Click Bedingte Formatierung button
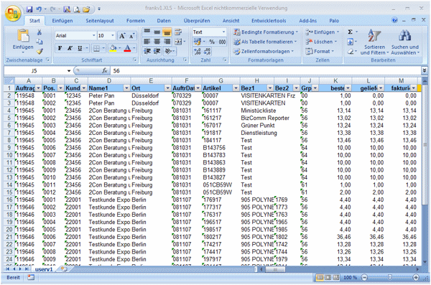Image resolution: width=431 pixels, height=285 pixels. tap(266, 32)
